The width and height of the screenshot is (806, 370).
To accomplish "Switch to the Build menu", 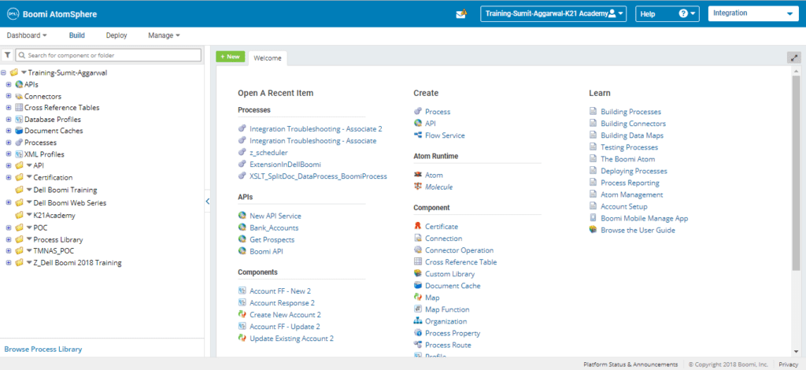I will pyautogui.click(x=76, y=35).
